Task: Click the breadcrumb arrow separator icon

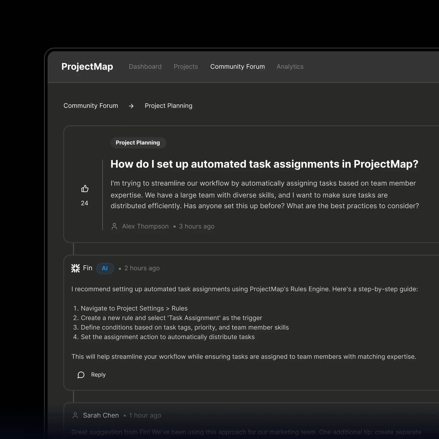Action: pos(131,106)
